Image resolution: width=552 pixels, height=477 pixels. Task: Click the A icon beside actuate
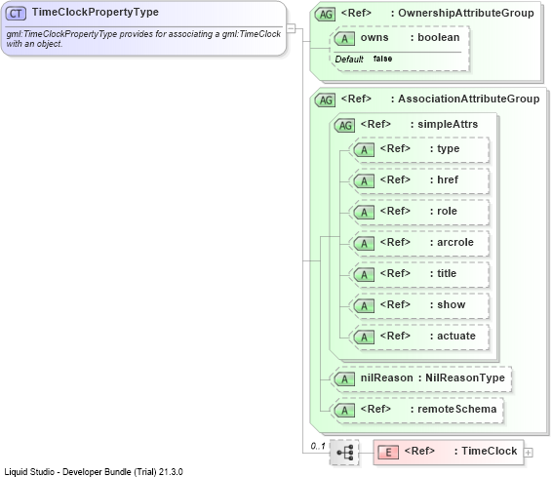364,338
